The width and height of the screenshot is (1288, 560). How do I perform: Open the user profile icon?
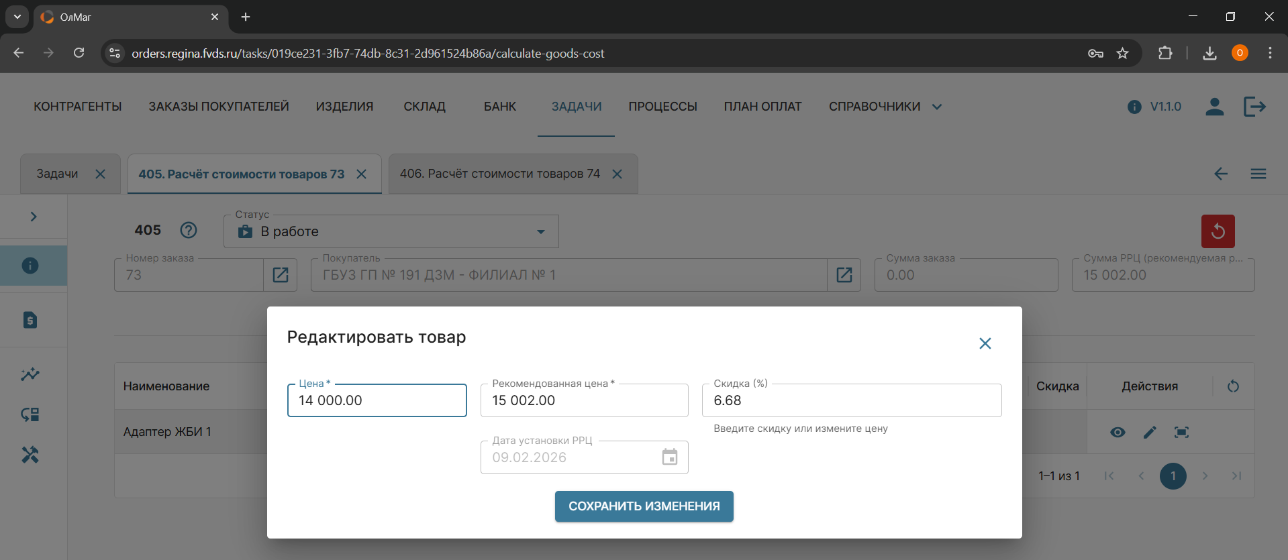pyautogui.click(x=1214, y=107)
